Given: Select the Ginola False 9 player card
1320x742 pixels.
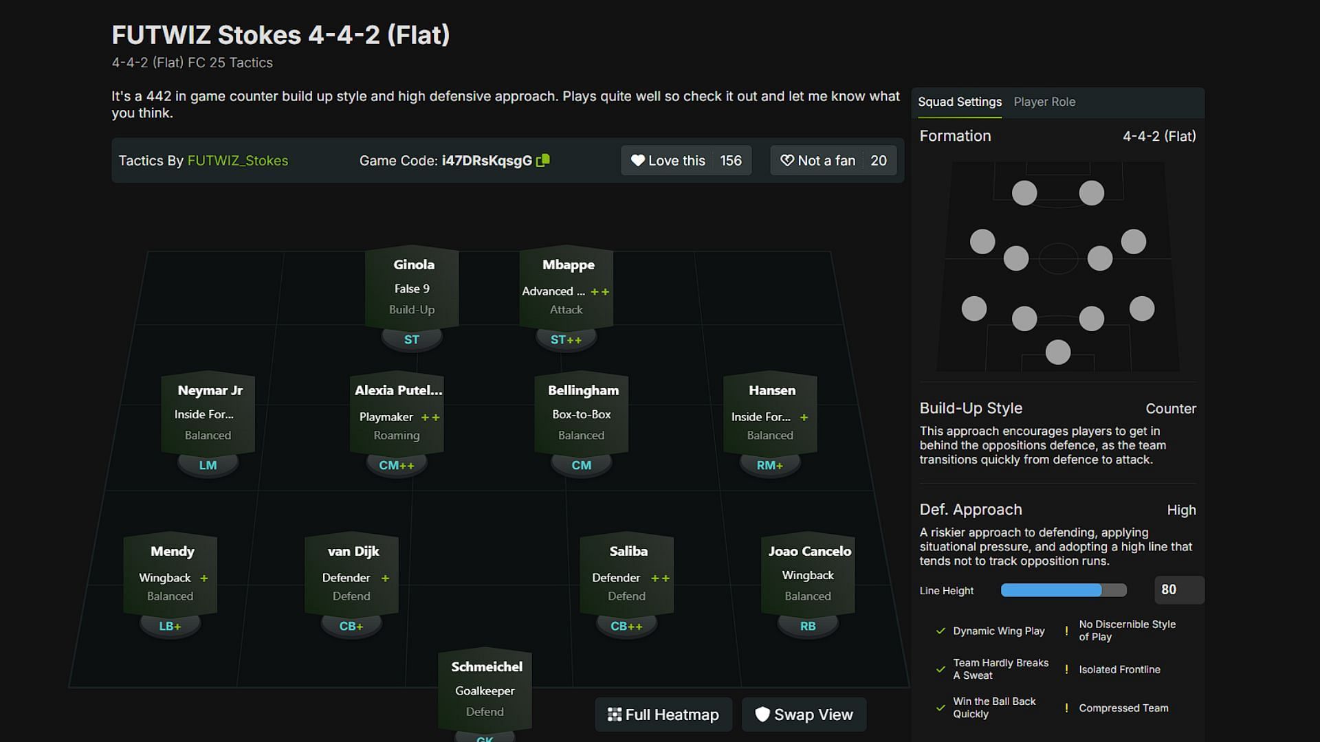Looking at the screenshot, I should click(x=412, y=287).
